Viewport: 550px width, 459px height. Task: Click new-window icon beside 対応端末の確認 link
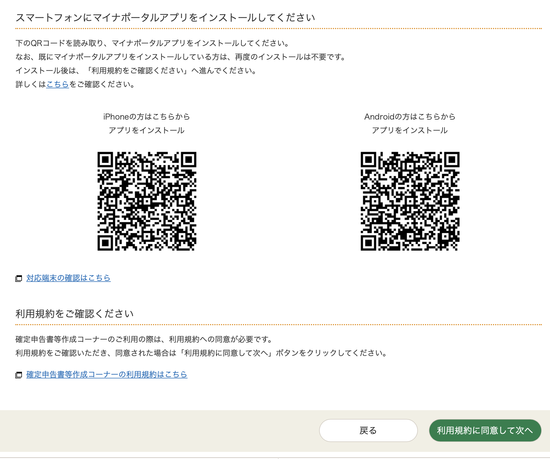19,279
